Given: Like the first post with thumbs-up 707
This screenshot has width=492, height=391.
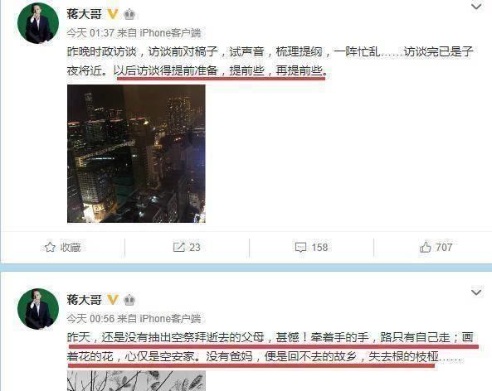Looking at the screenshot, I should click(425, 247).
